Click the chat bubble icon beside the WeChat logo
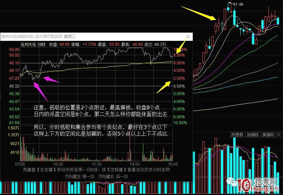The width and height of the screenshot is (283, 195). (234, 183)
